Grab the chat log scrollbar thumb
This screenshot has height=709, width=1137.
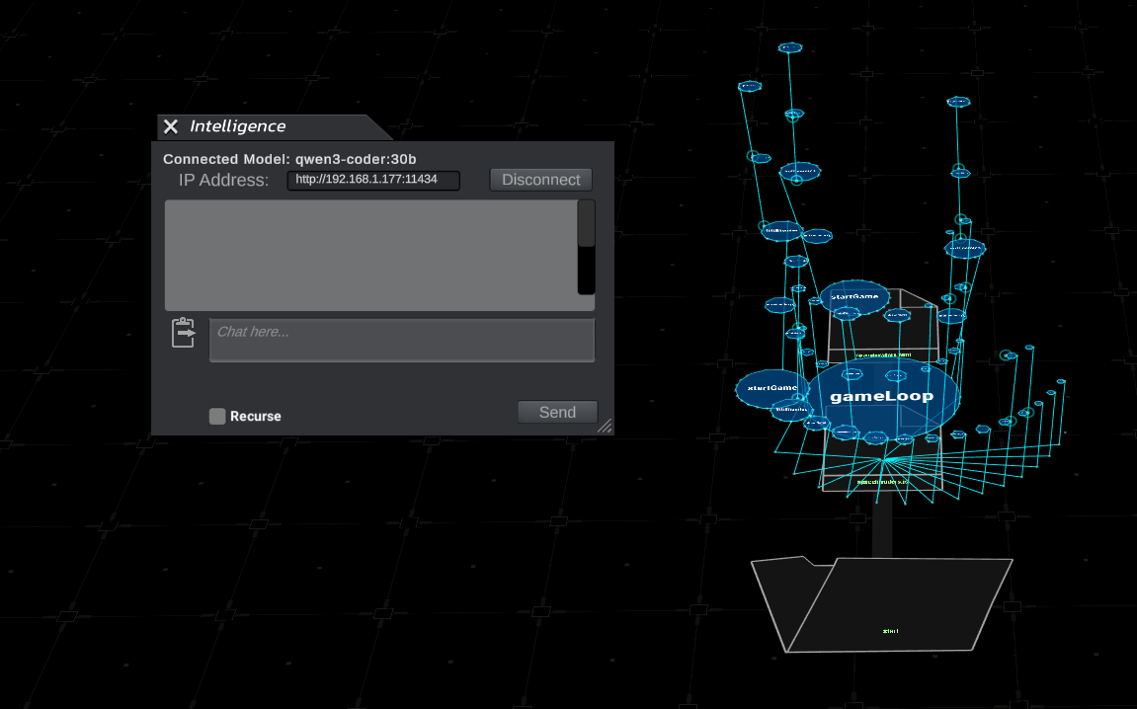click(x=586, y=223)
